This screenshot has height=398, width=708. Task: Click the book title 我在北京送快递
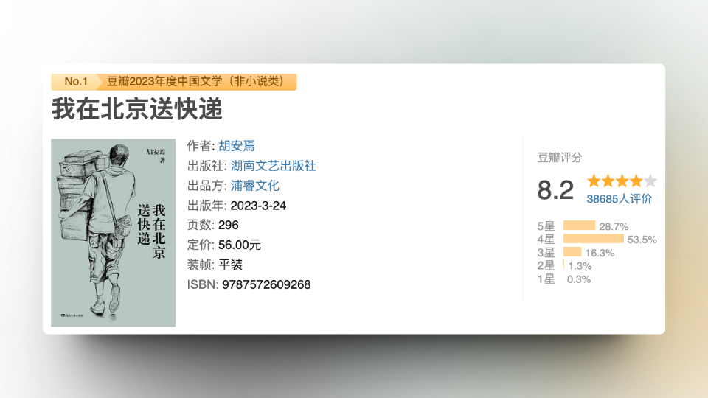coord(136,109)
